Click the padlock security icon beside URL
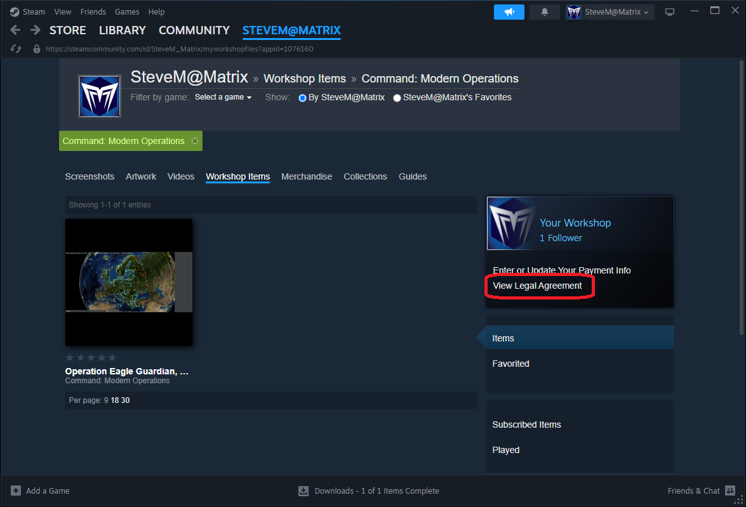The width and height of the screenshot is (746, 507). point(37,49)
